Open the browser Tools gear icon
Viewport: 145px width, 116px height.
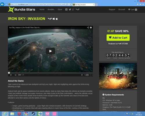click(x=143, y=4)
